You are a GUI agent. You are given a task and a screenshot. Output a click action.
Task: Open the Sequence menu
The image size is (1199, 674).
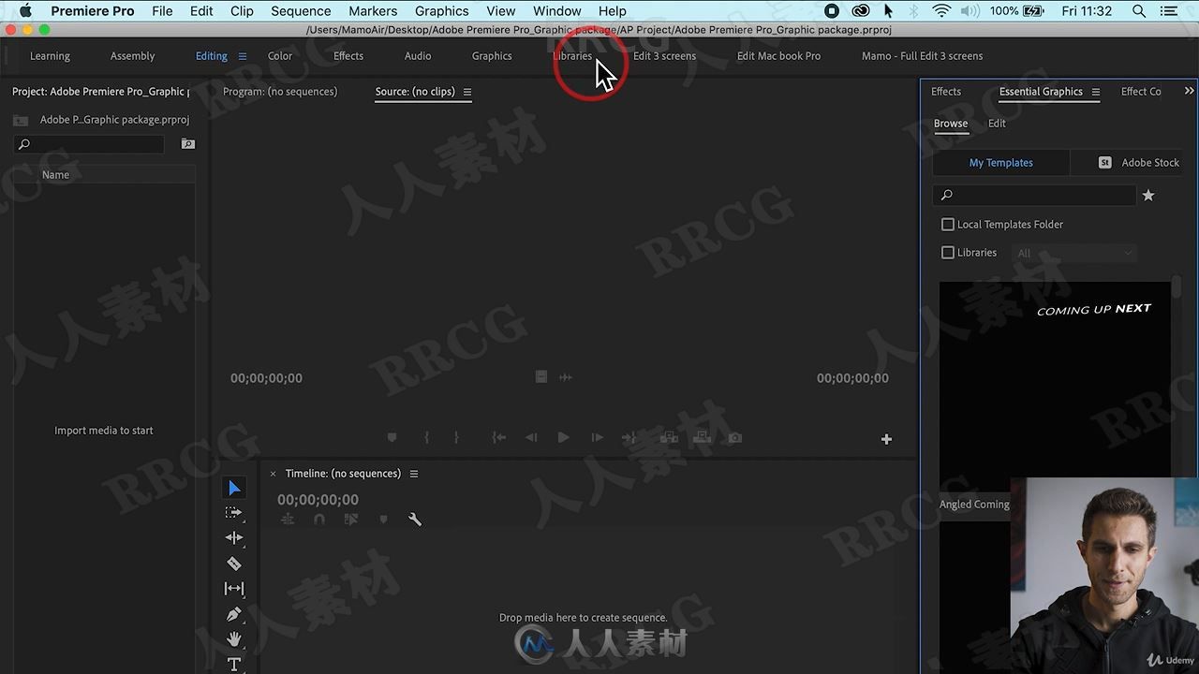[x=301, y=11]
